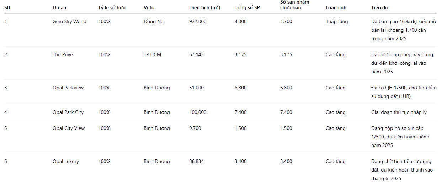This screenshot has width=447, height=184.
Task: Click the "Dự án" column header
Action: pyautogui.click(x=59, y=7)
